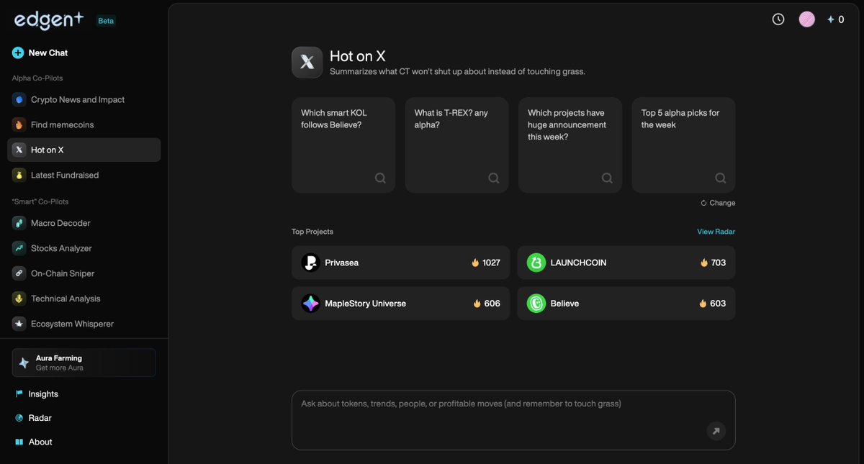Click search icon on Top 5 alpha card

tap(721, 178)
